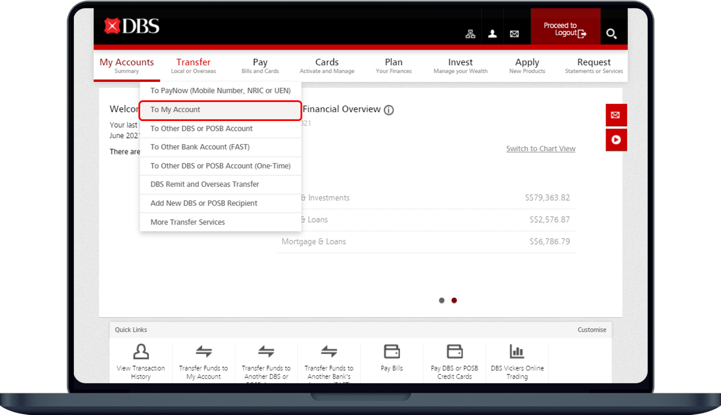This screenshot has height=415, width=721.
Task: Click the red floating play video icon
Action: [615, 139]
